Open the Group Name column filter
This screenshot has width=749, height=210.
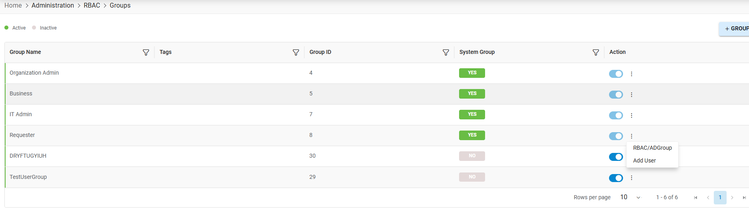pos(146,53)
